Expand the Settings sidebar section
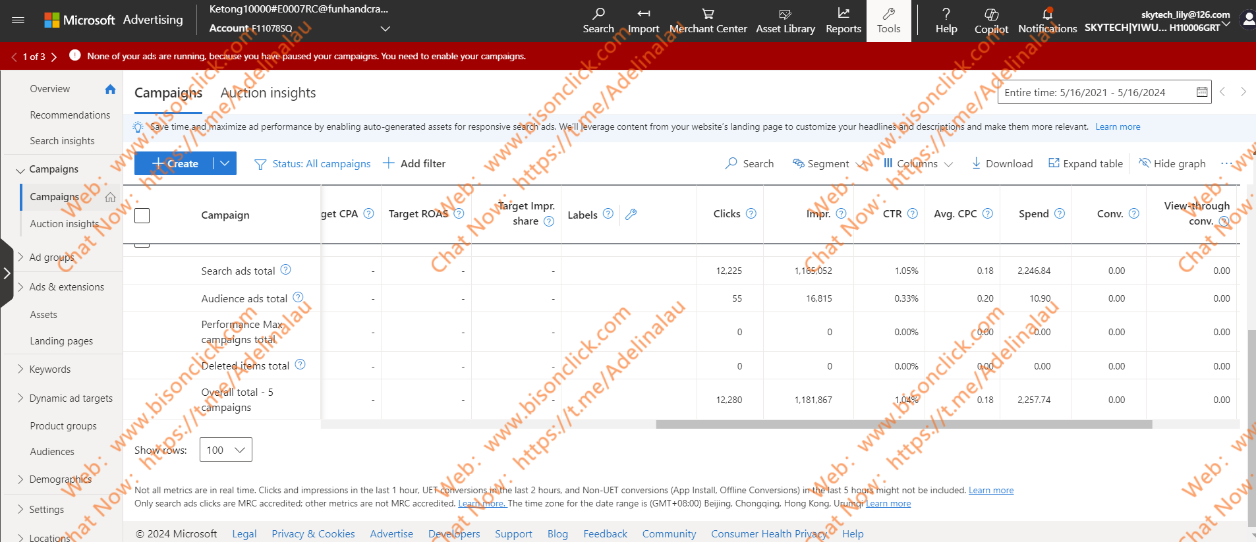Image resolution: width=1256 pixels, height=542 pixels. [20, 509]
